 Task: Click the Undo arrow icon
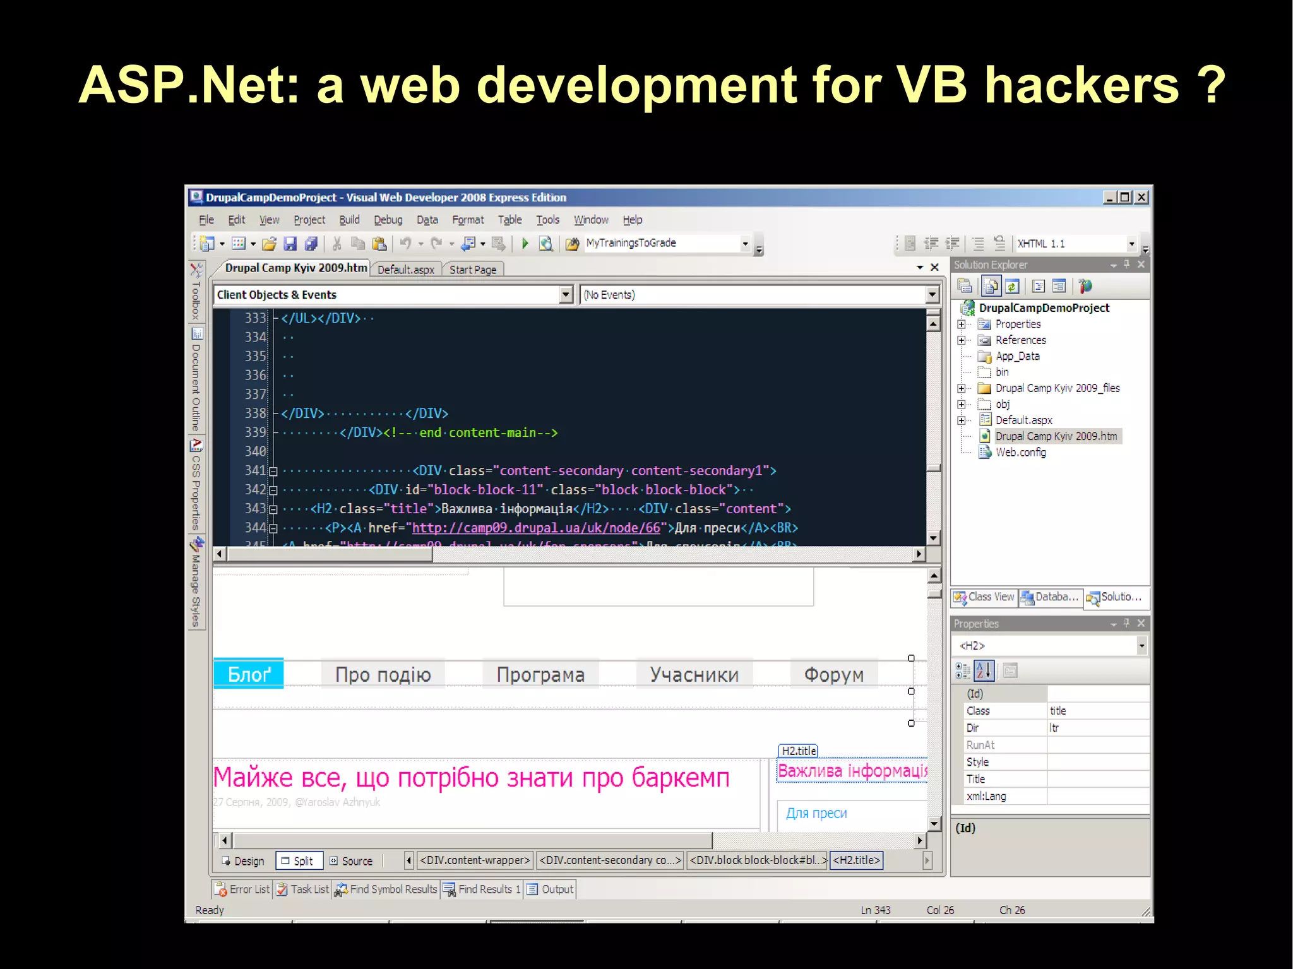tap(406, 244)
